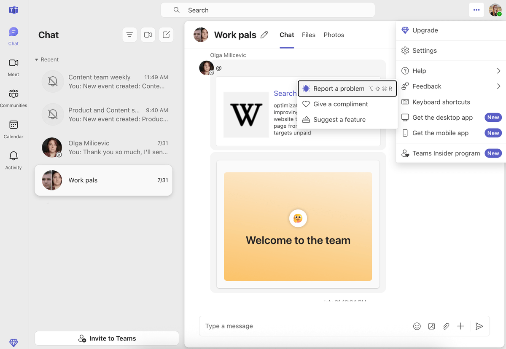Send the message with the send icon

pyautogui.click(x=479, y=326)
